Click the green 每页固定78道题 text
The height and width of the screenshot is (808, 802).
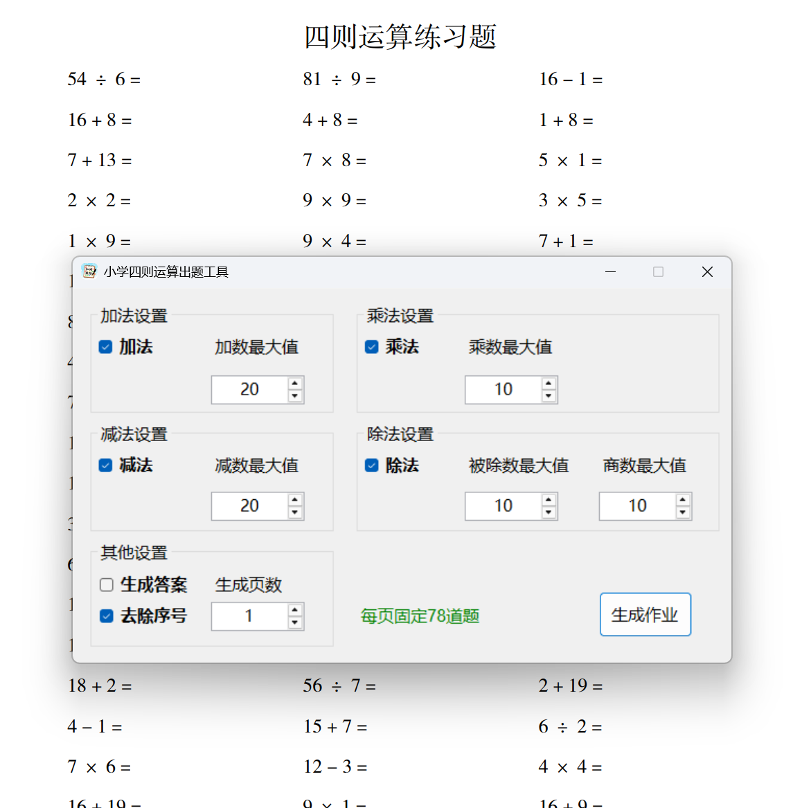coord(420,616)
